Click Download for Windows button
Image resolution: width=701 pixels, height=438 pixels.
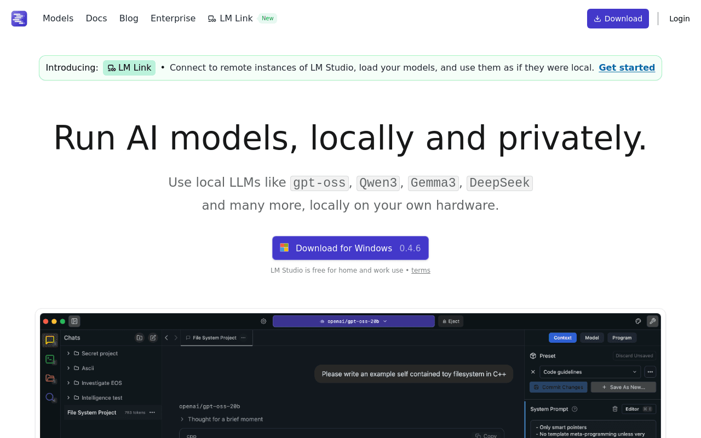point(350,248)
